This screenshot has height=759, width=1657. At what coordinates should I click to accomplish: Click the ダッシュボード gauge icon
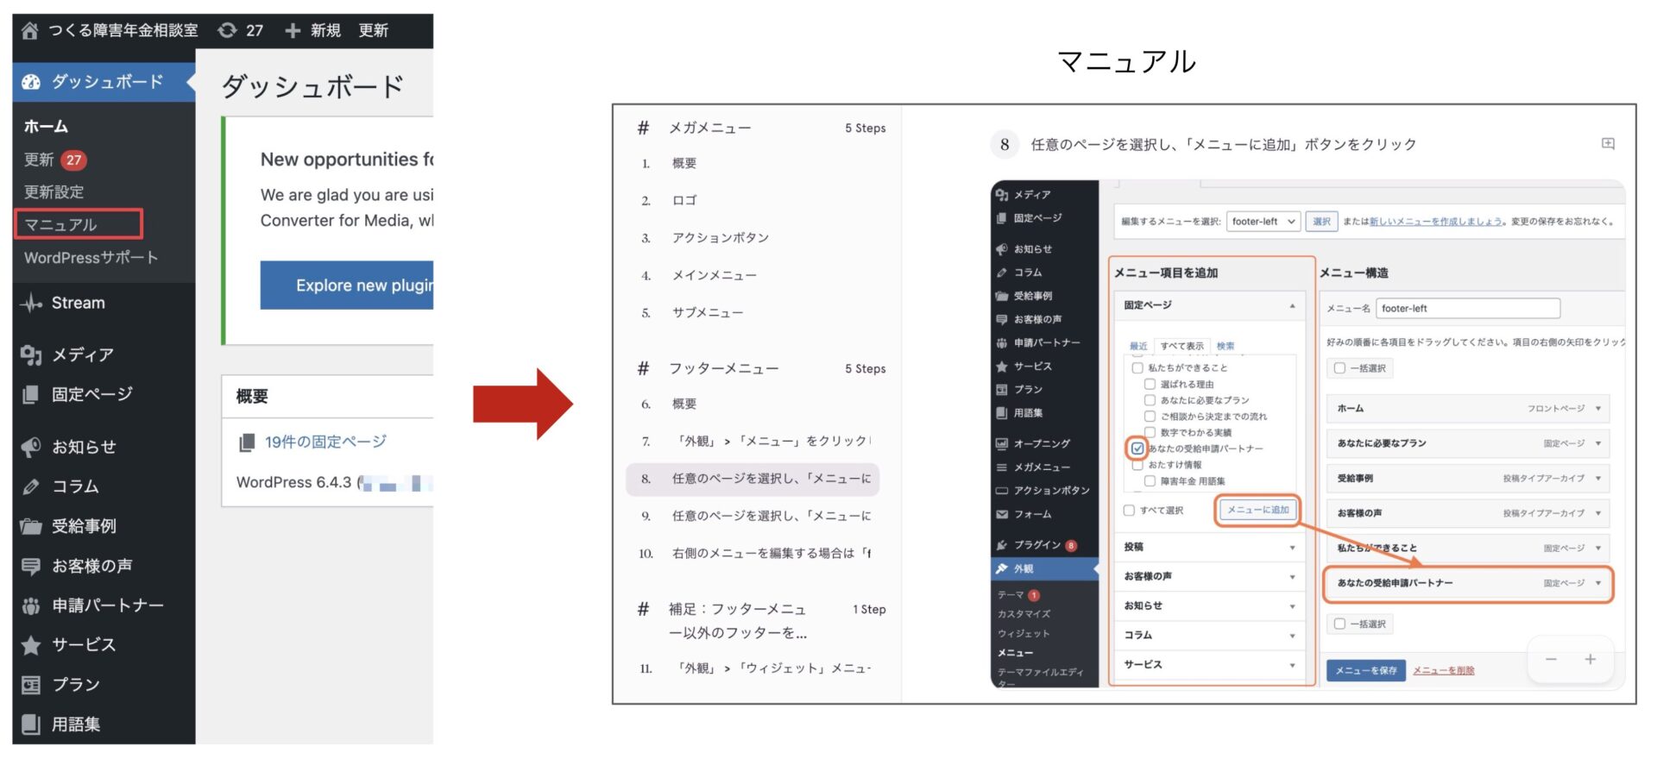coord(31,82)
